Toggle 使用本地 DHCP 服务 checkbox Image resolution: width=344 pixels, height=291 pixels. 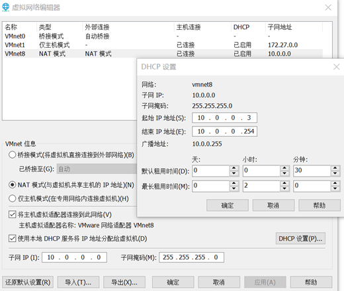(12, 238)
